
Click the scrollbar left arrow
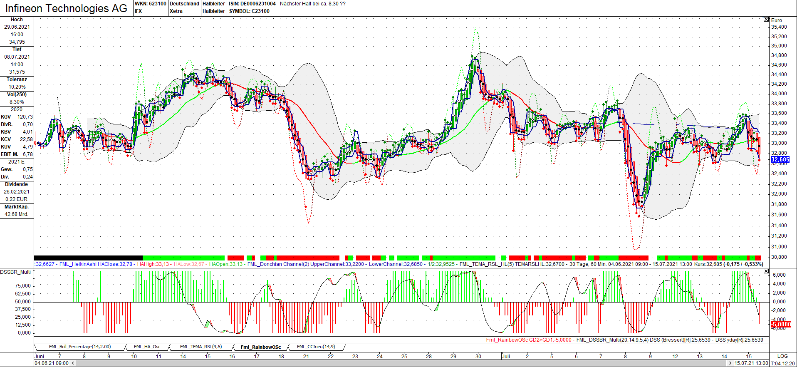click(x=73, y=363)
